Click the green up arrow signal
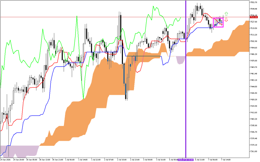 coord(226,14)
